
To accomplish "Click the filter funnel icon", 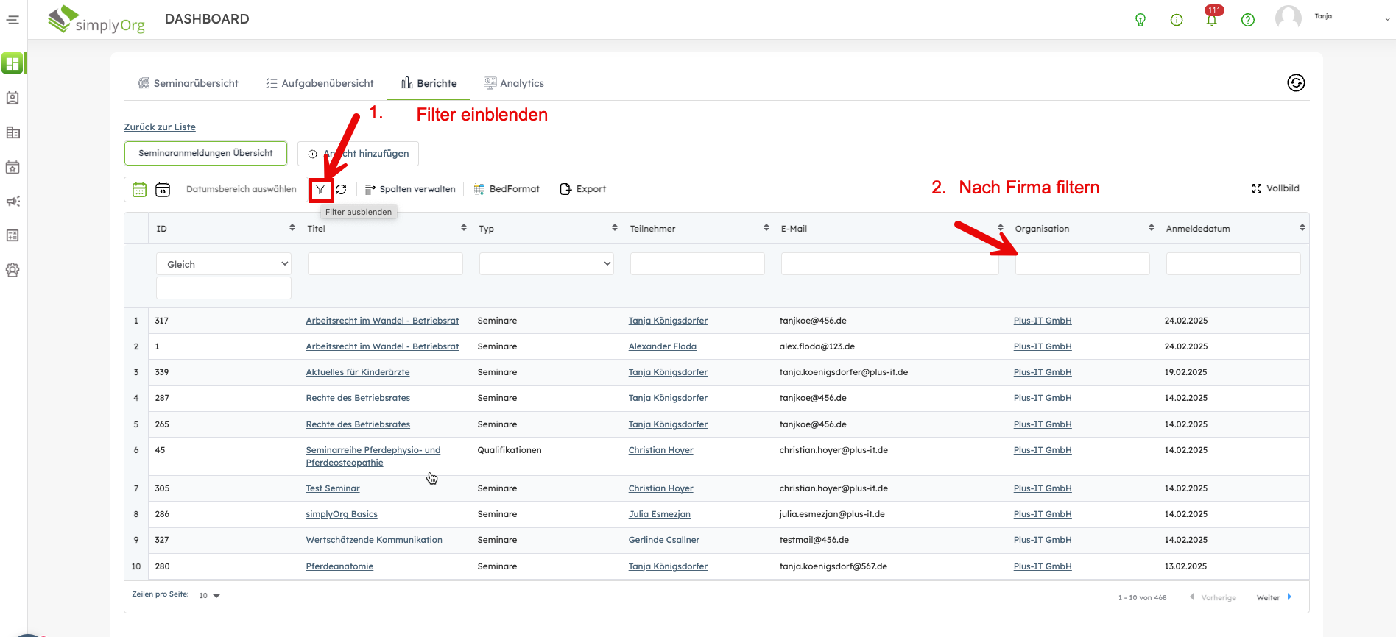I will 320,190.
